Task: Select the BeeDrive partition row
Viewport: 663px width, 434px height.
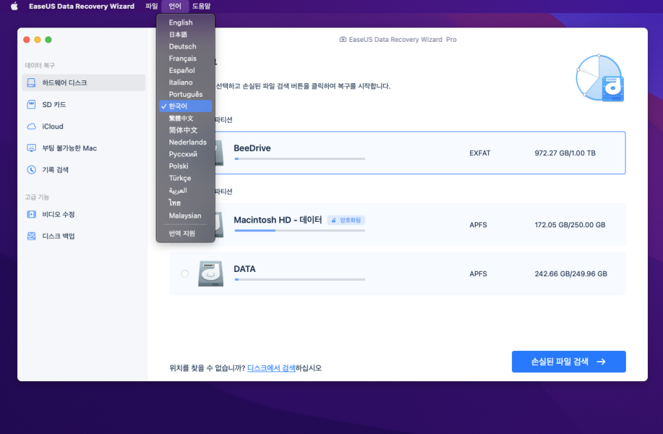Action: pyautogui.click(x=397, y=152)
